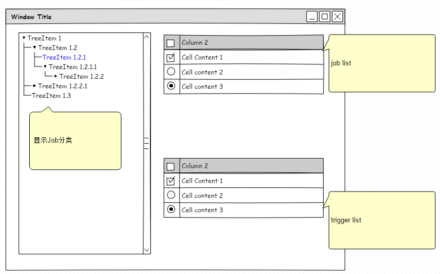Toggle the trigger list header checkbox

(x=171, y=167)
